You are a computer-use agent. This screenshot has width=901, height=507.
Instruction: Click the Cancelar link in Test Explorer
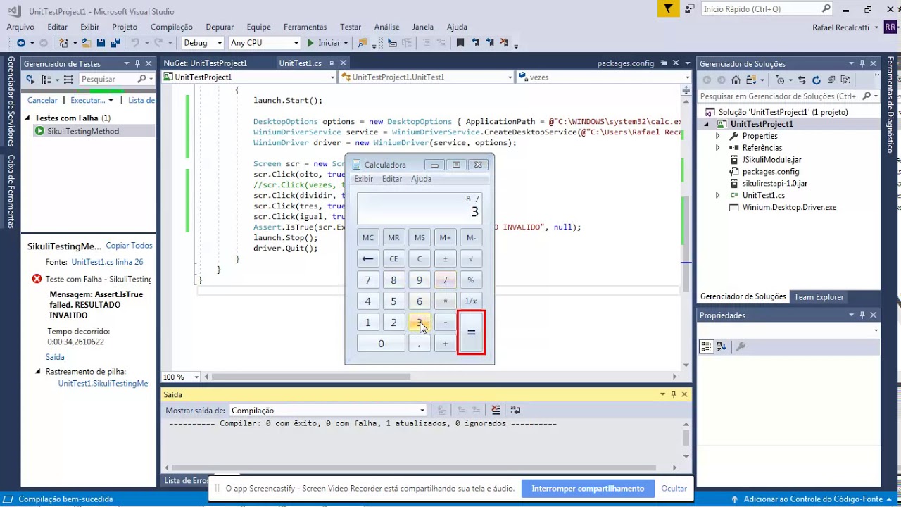(x=42, y=100)
